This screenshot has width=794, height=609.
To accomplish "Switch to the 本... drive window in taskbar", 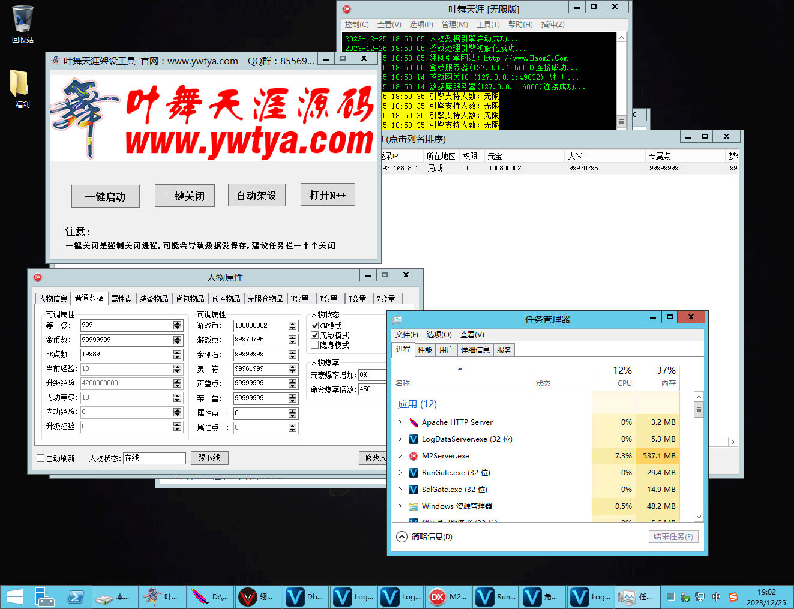I will tap(115, 597).
